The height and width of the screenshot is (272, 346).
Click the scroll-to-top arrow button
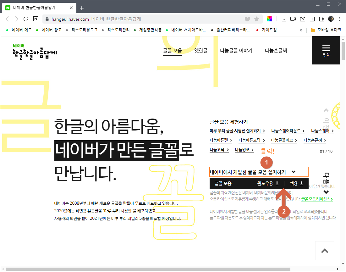(325, 251)
